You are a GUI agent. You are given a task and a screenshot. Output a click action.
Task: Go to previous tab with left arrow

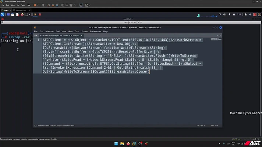(35, 36)
